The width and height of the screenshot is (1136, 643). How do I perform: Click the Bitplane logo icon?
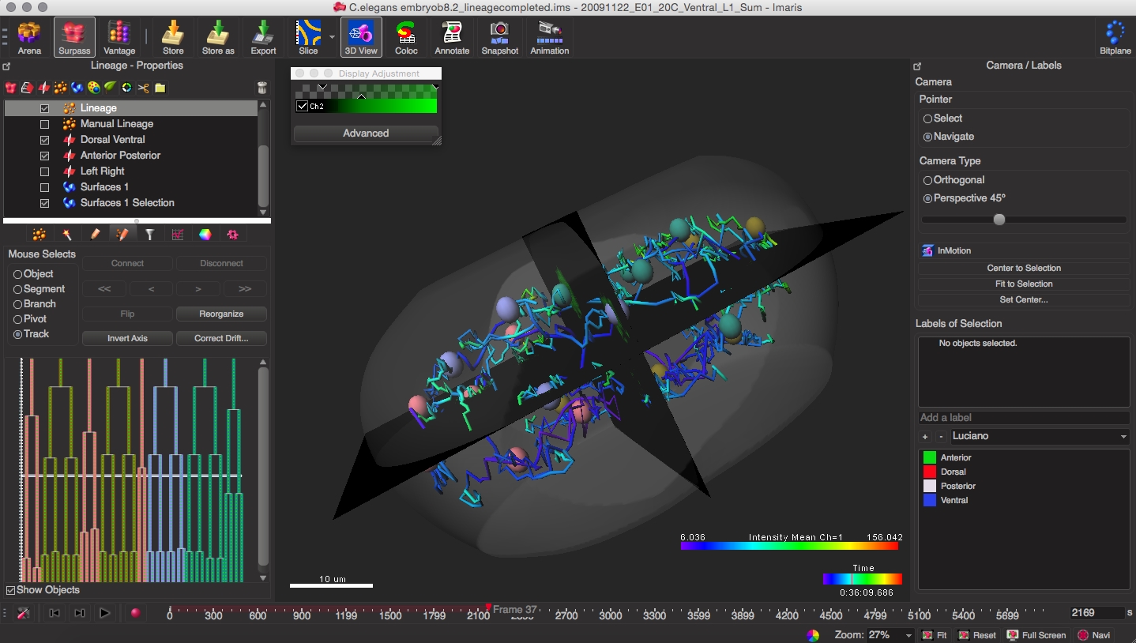[1115, 37]
